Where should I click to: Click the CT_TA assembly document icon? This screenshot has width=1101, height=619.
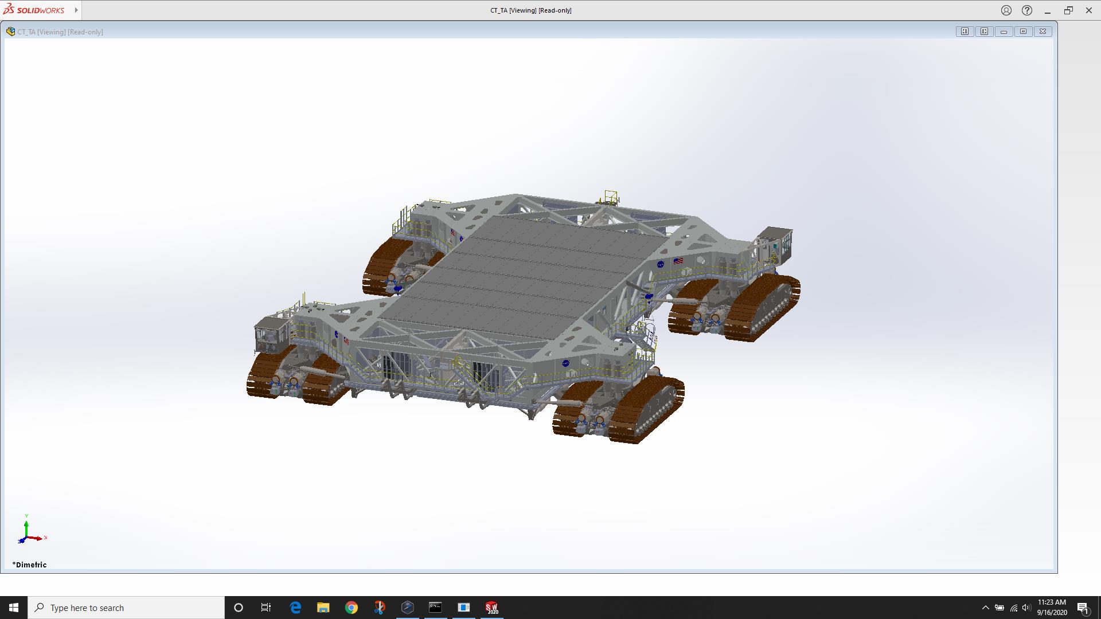coord(10,32)
